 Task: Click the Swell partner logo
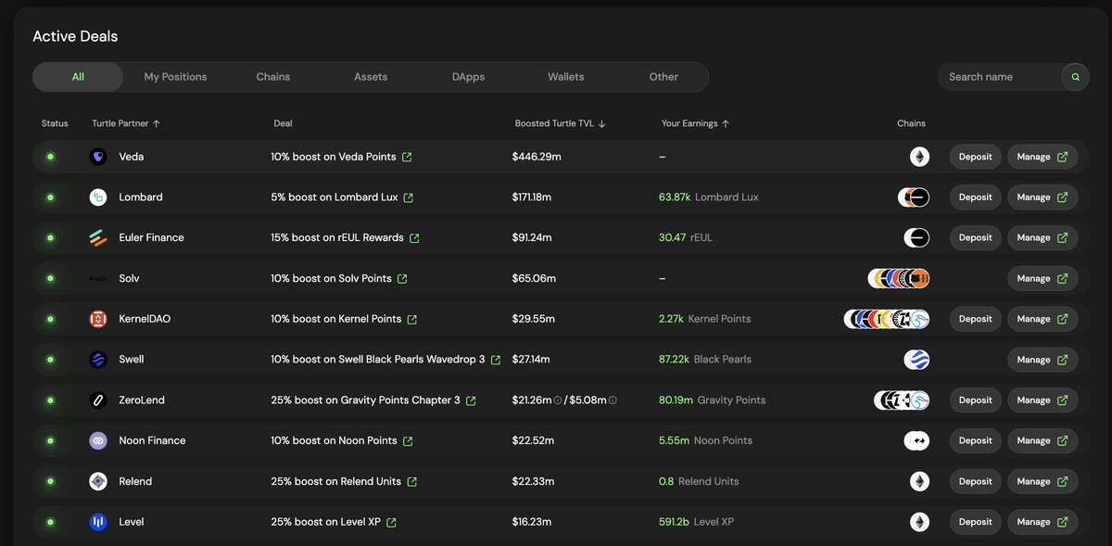[x=98, y=360]
